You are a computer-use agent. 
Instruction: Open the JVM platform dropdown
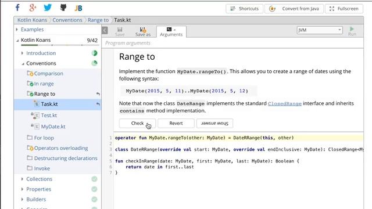tap(320, 30)
